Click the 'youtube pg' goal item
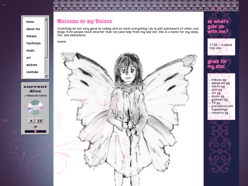The width and height of the screenshot is (248, 186). (220, 100)
